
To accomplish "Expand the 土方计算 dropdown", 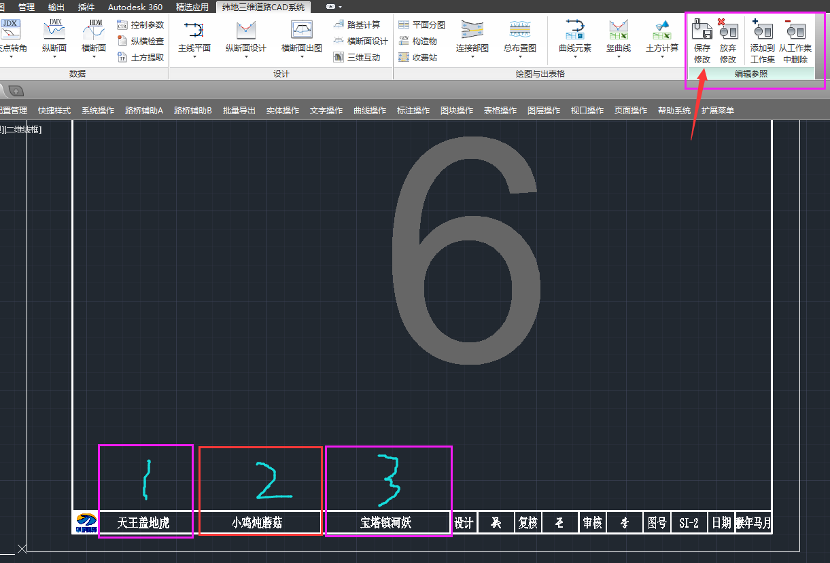I will [662, 57].
